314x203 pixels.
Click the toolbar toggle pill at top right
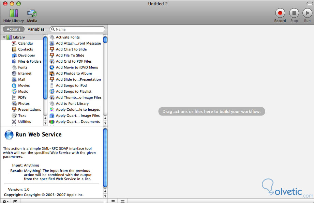click(310, 4)
